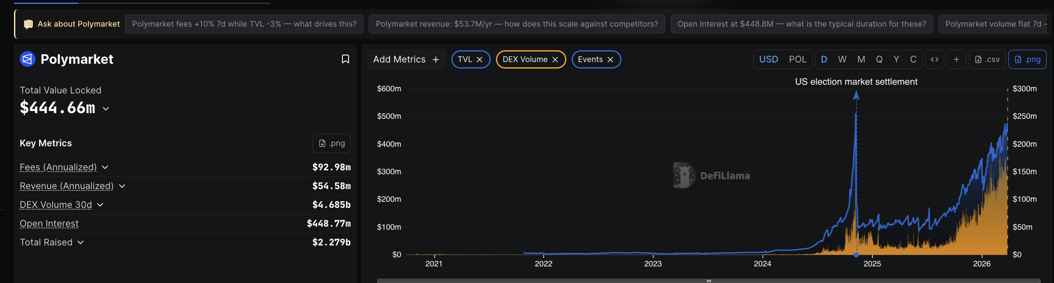Click the US election settlement event marker
The image size is (1054, 283).
tap(856, 255)
